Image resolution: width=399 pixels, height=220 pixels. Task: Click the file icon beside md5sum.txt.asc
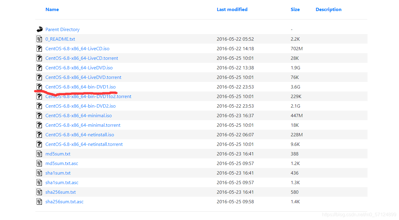(39, 163)
